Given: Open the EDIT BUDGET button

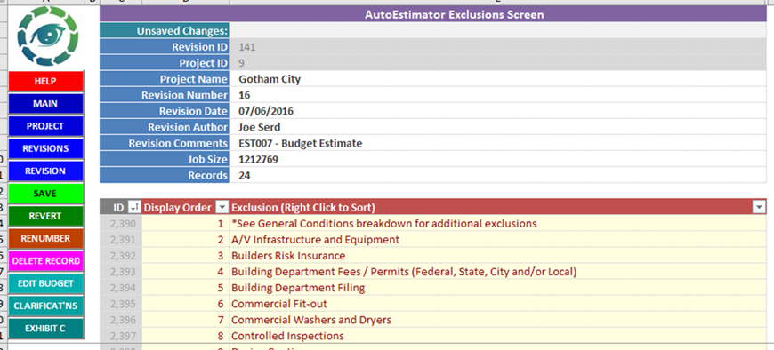Looking at the screenshot, I should point(45,283).
